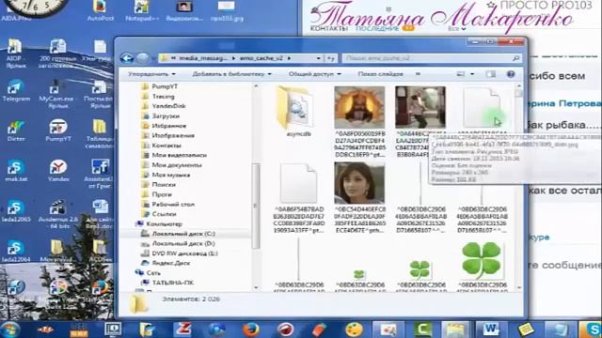Select Локальный диск (C:) in the tree
Image resolution: width=602 pixels, height=338 pixels.
[183, 234]
